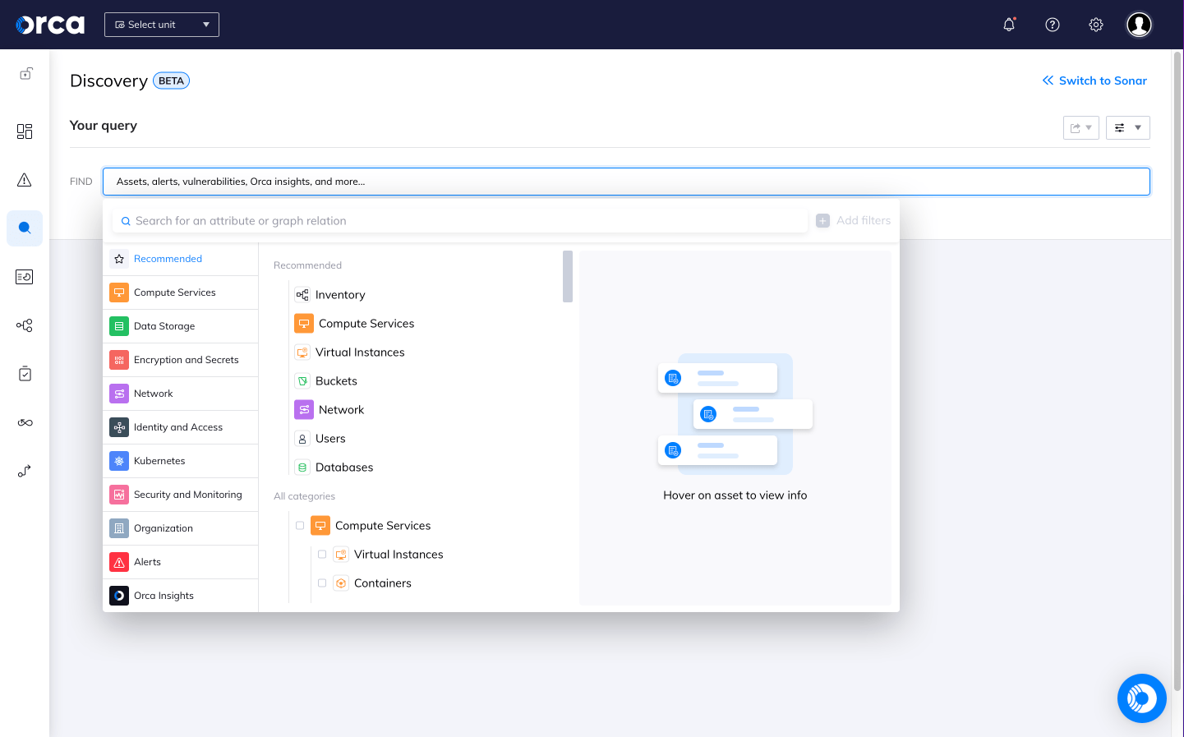The image size is (1184, 737).
Task: Choose Network in Recommended list
Action: (329, 410)
